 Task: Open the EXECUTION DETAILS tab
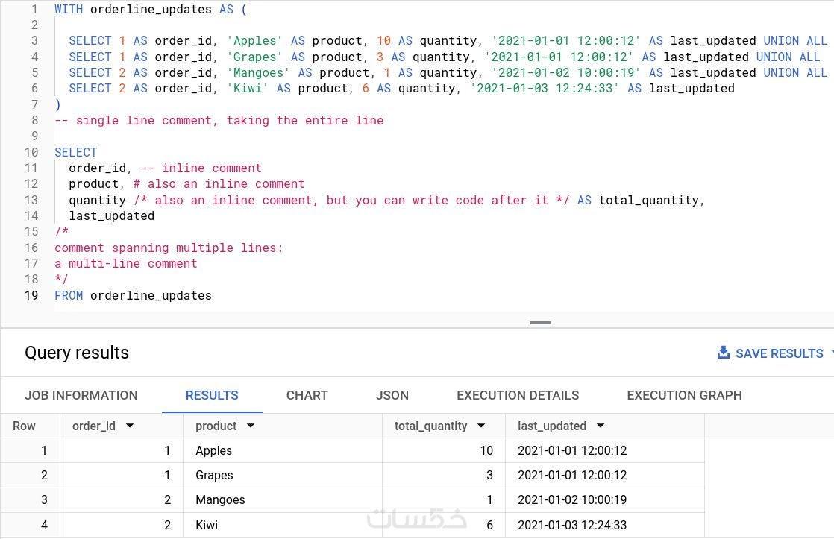coord(518,395)
